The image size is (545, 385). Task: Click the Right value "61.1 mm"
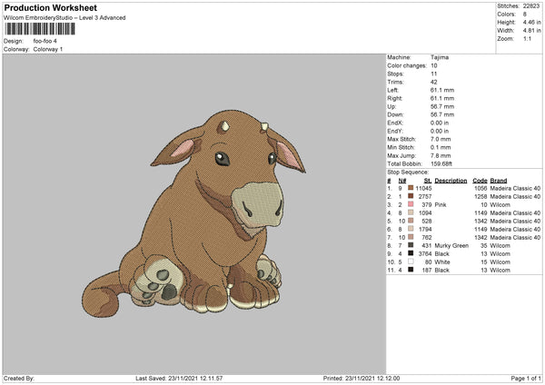442,98
